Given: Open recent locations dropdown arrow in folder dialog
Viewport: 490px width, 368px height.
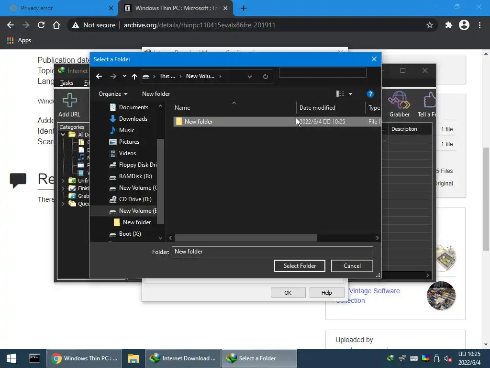Looking at the screenshot, I should (x=124, y=76).
